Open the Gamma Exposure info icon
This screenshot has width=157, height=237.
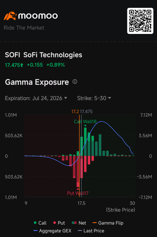click(75, 82)
